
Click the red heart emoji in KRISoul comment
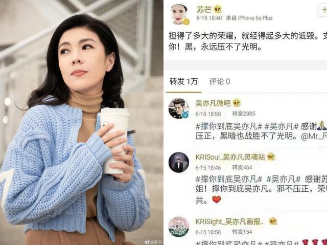coord(217,199)
